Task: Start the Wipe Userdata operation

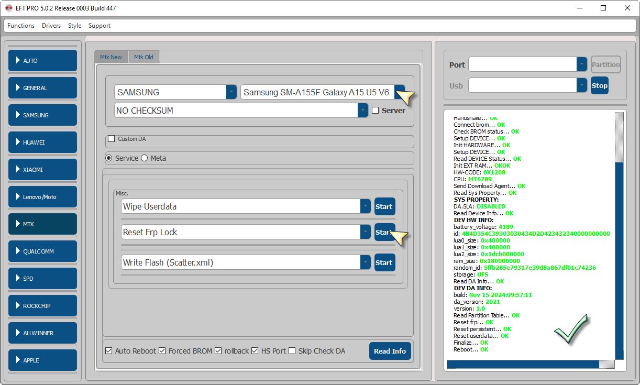Action: click(385, 206)
